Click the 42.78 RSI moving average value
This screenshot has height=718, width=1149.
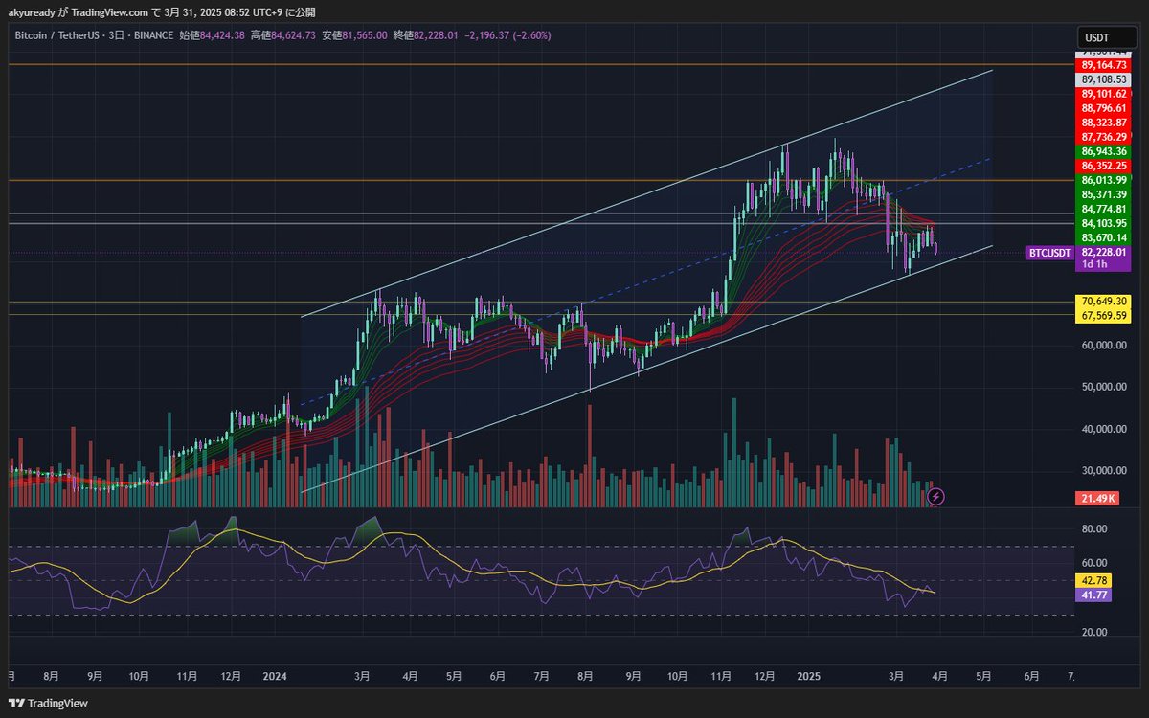coord(1093,581)
